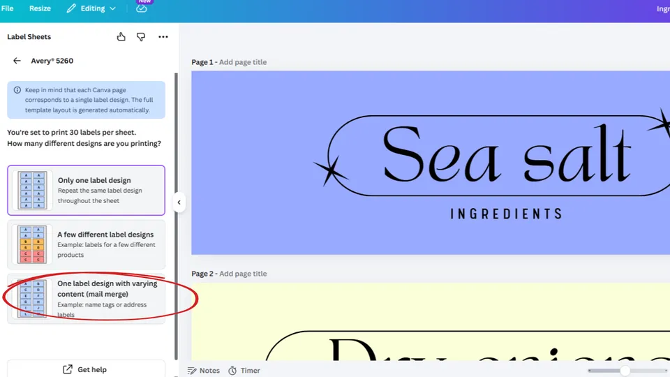Open the Notes panel

click(203, 371)
